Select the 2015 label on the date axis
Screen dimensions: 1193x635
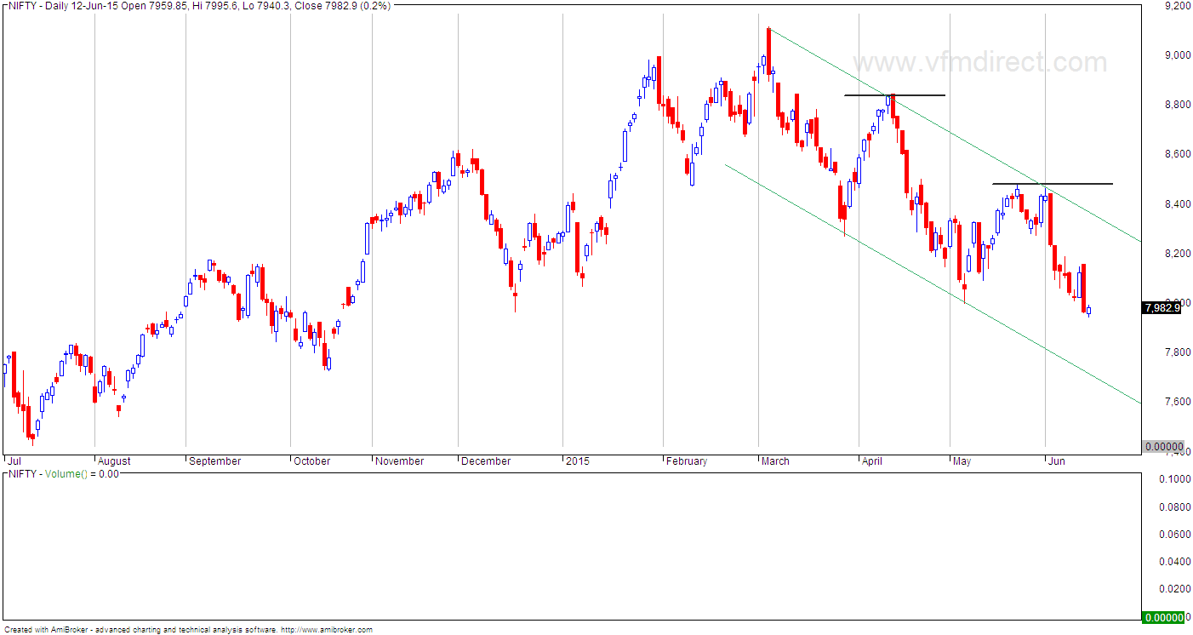[578, 461]
